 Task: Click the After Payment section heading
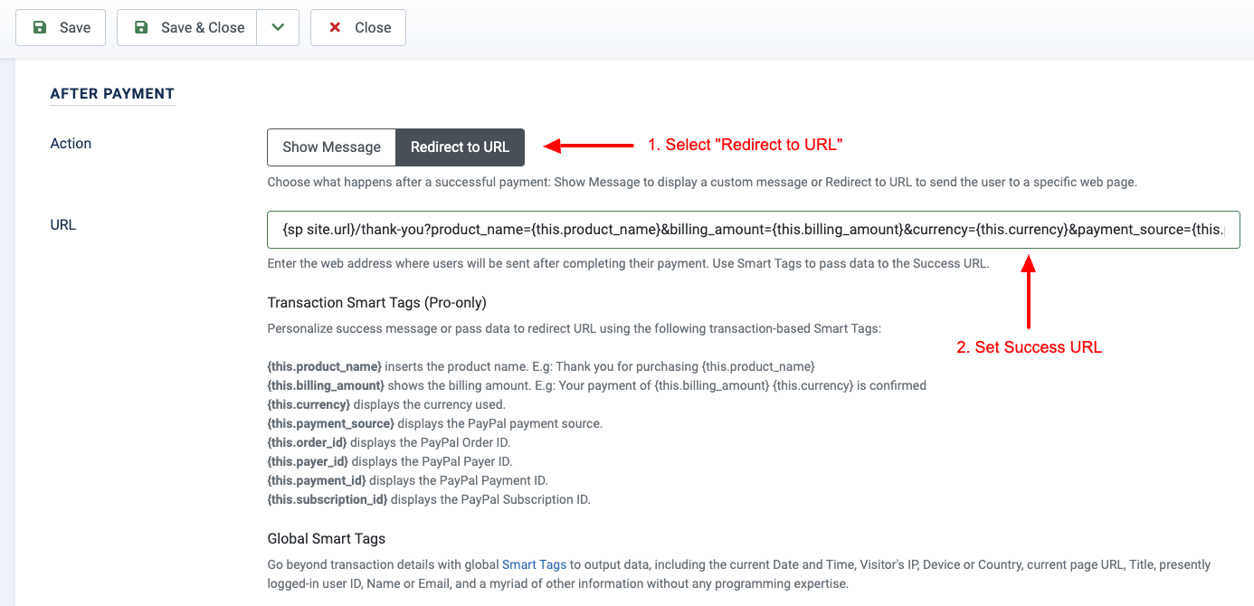pyautogui.click(x=112, y=93)
